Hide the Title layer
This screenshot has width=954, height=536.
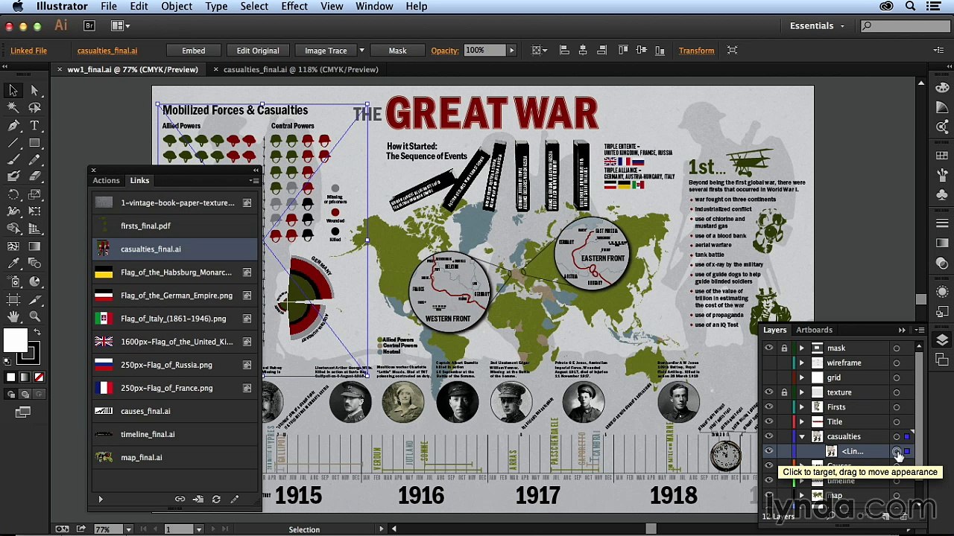[x=768, y=421]
